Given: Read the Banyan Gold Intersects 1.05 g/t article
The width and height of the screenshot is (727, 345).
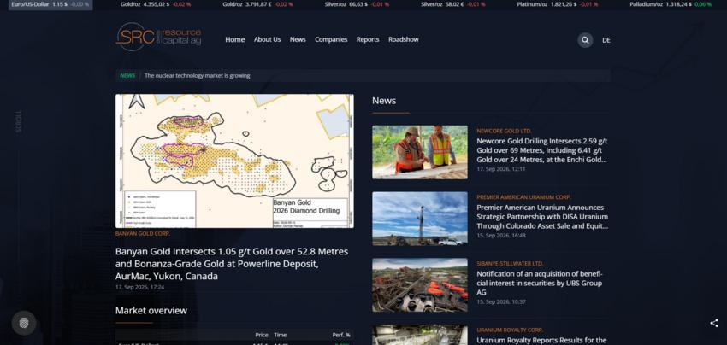Looking at the screenshot, I should 232,264.
